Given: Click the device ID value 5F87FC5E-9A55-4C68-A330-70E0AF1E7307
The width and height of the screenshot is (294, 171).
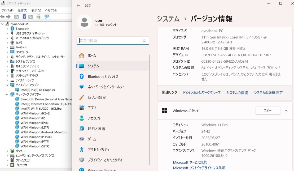Looking at the screenshot, I should click(x=236, y=55).
